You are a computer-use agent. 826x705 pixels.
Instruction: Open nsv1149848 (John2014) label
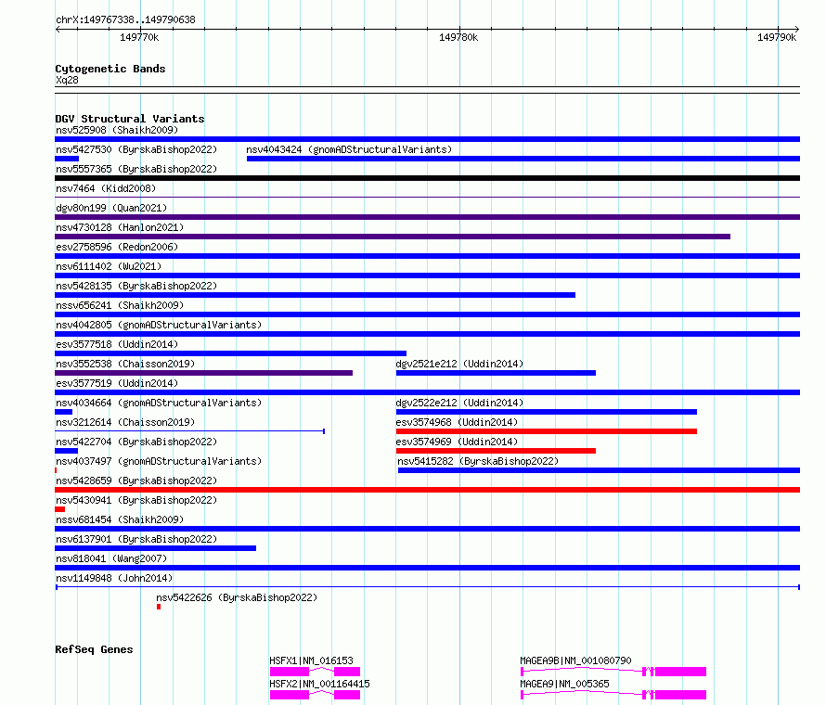pos(114,578)
